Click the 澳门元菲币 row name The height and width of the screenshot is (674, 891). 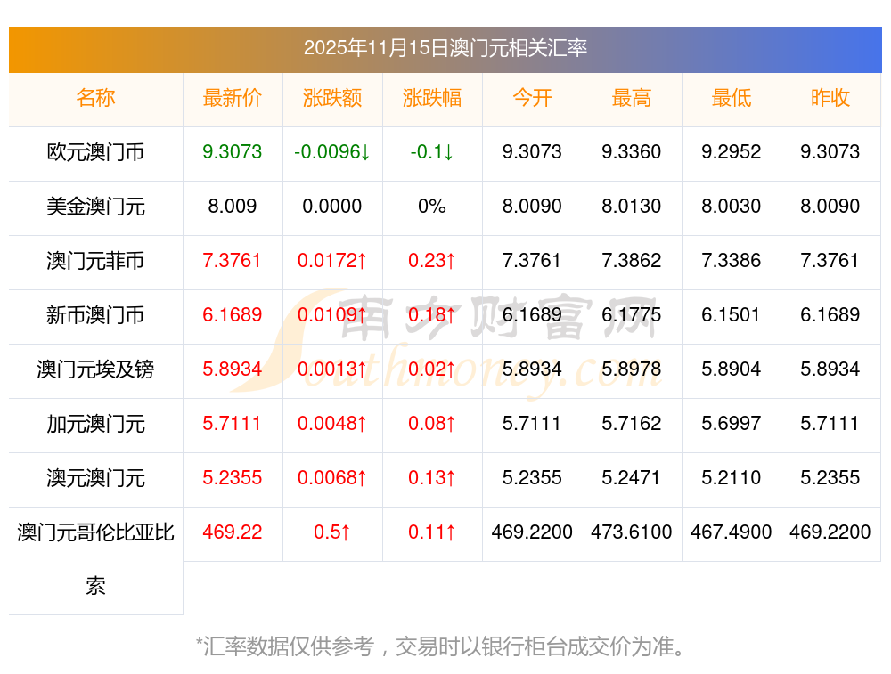pyautogui.click(x=95, y=261)
